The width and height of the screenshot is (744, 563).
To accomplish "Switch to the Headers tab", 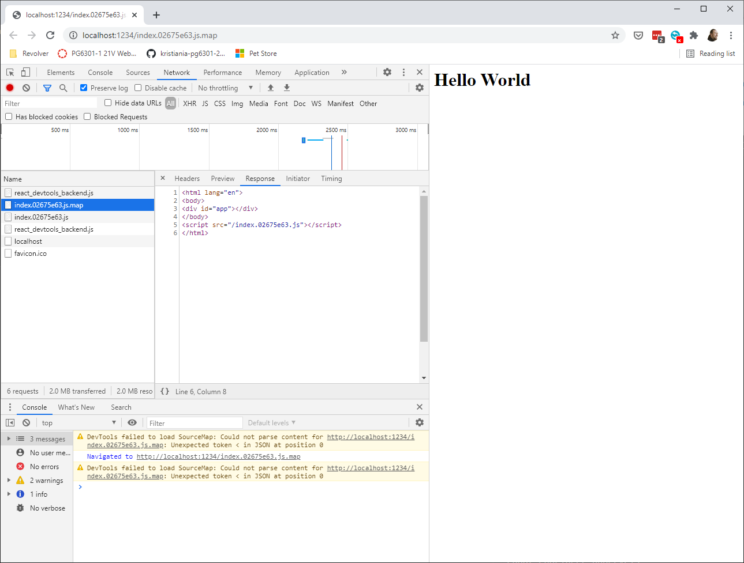I will click(187, 178).
